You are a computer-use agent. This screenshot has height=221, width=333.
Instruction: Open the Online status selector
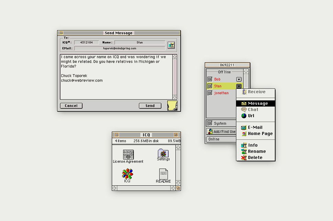coord(221,139)
